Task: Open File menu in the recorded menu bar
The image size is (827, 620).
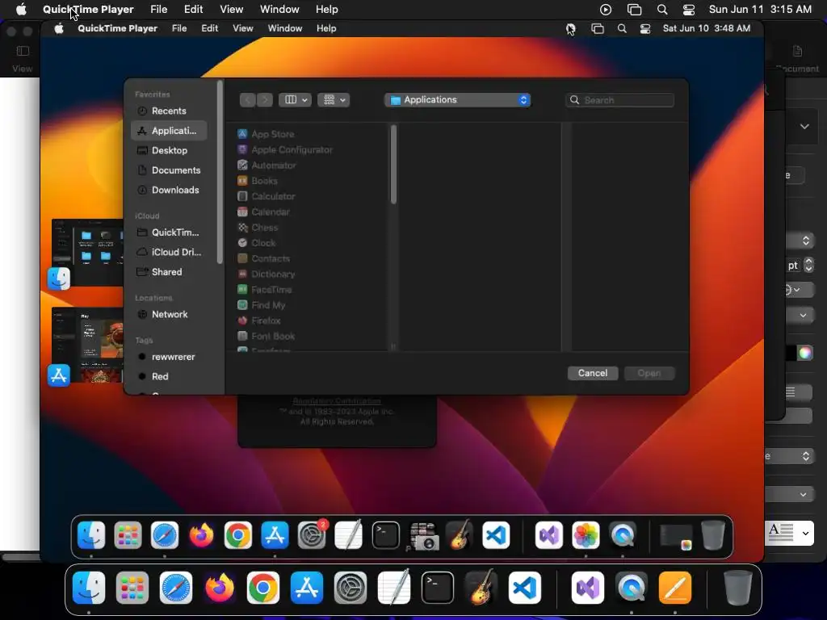Action: click(179, 28)
